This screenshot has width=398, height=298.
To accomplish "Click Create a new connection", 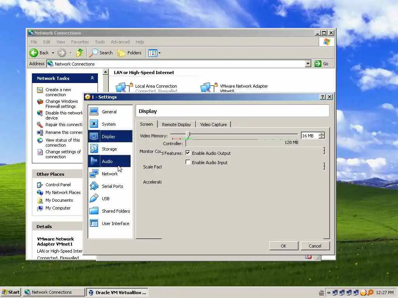I will tap(58, 92).
